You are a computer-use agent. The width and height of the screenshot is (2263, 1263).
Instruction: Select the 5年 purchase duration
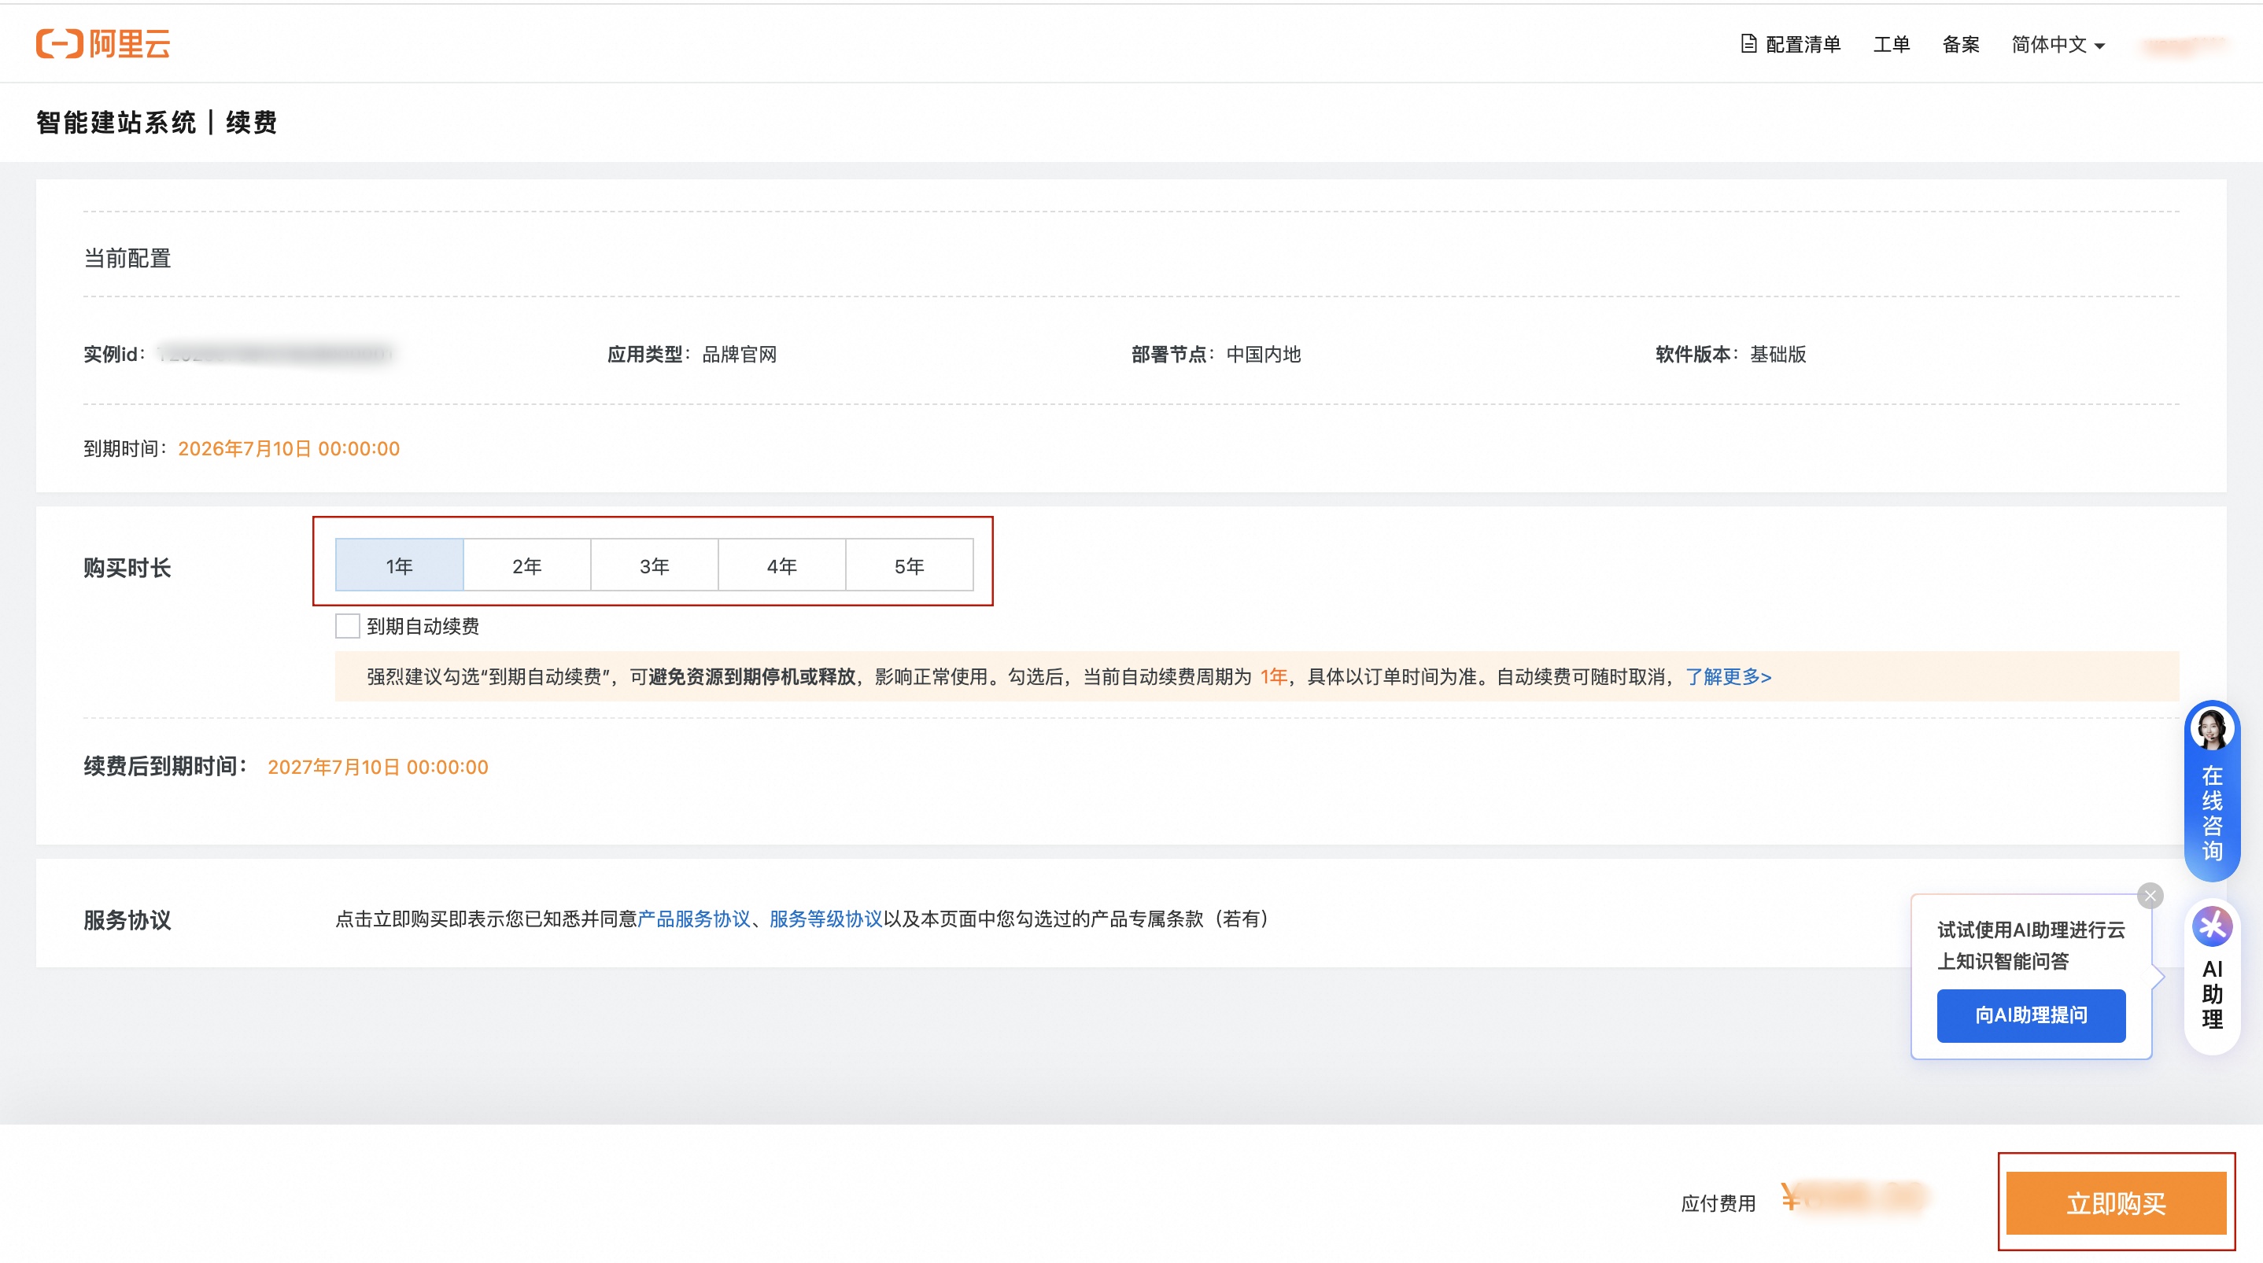click(x=910, y=565)
